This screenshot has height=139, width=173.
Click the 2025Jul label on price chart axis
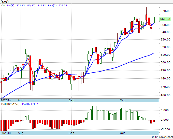(x=6, y=100)
